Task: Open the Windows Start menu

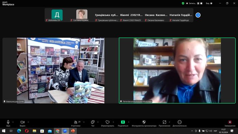Action: click(x=3, y=131)
